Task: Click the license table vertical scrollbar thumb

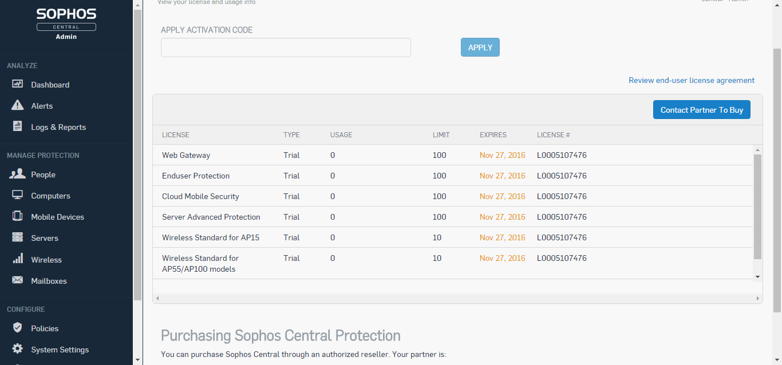Action: tap(757, 207)
